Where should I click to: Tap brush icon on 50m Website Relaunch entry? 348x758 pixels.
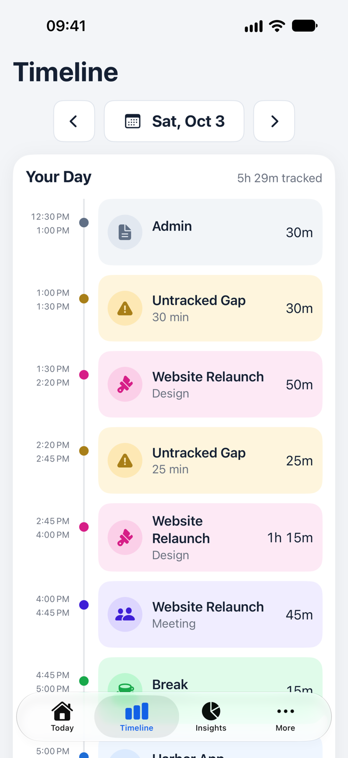point(125,384)
